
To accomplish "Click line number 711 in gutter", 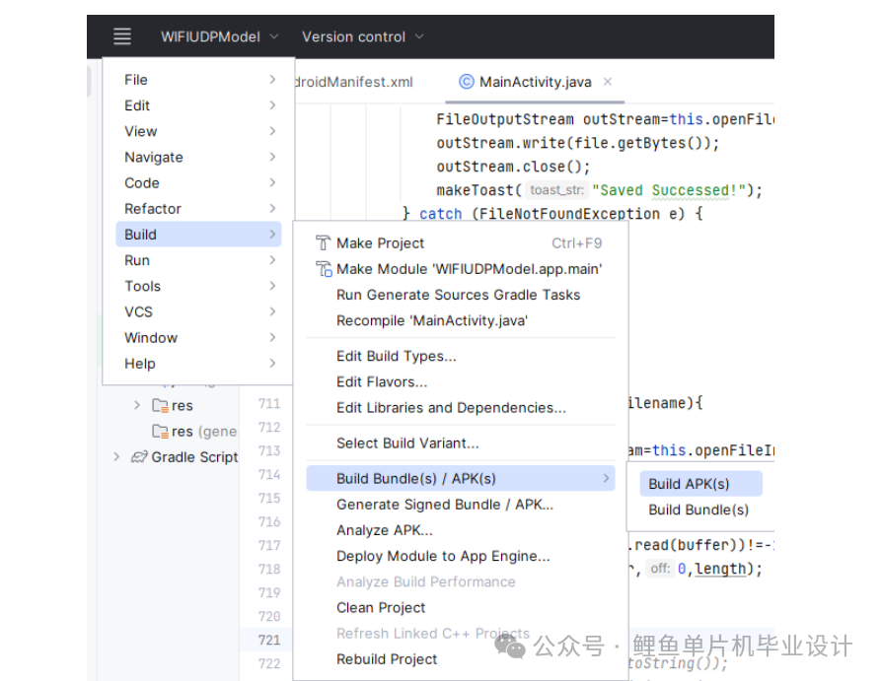I will click(x=269, y=404).
